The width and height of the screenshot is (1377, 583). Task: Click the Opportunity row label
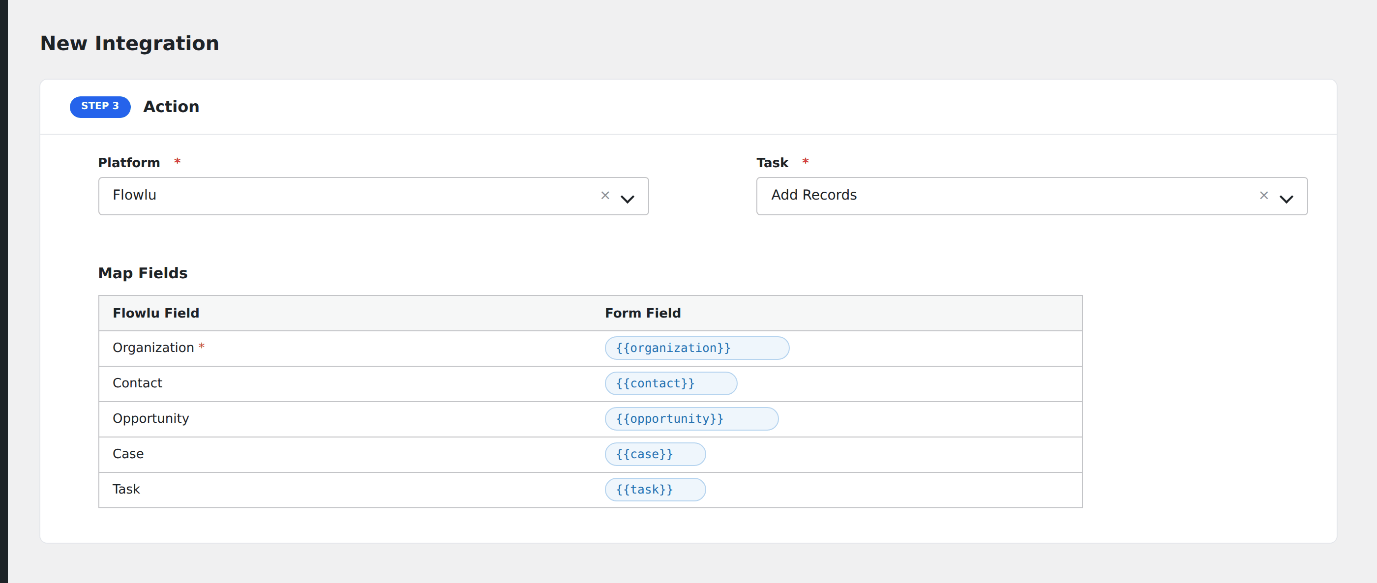click(x=151, y=418)
